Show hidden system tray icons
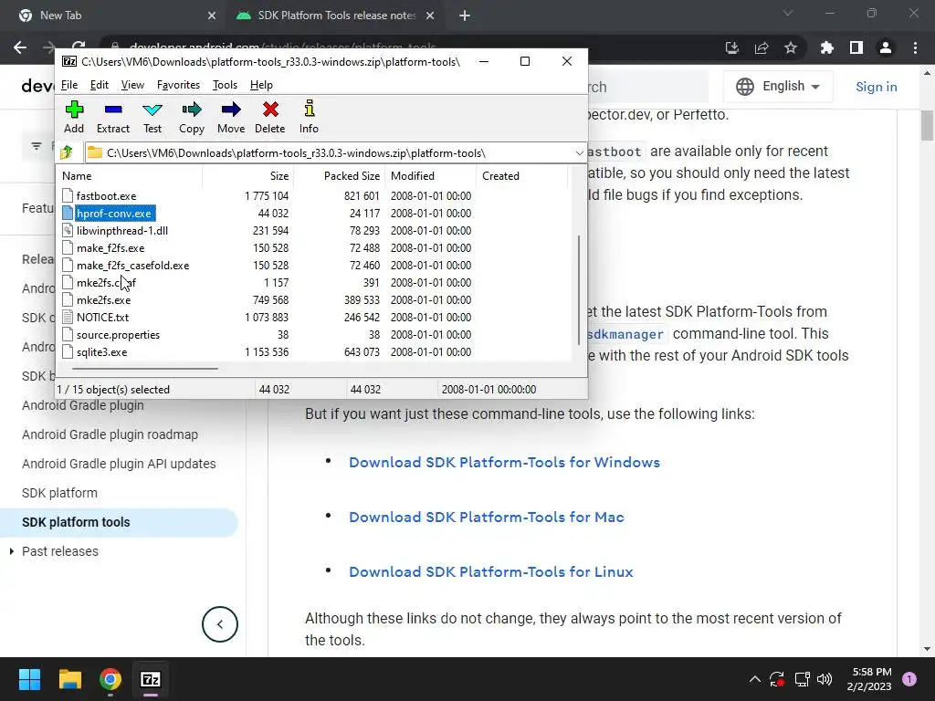 coord(755,679)
